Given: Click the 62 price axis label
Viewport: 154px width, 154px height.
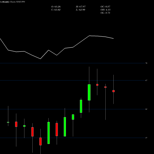Looking at the screenshot, I should click(x=146, y=109).
